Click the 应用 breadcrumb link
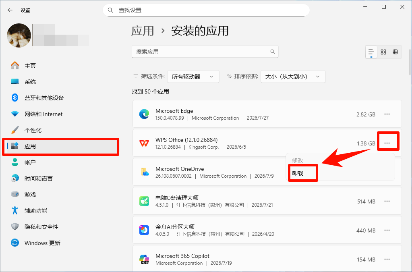The image size is (412, 272). point(143,31)
